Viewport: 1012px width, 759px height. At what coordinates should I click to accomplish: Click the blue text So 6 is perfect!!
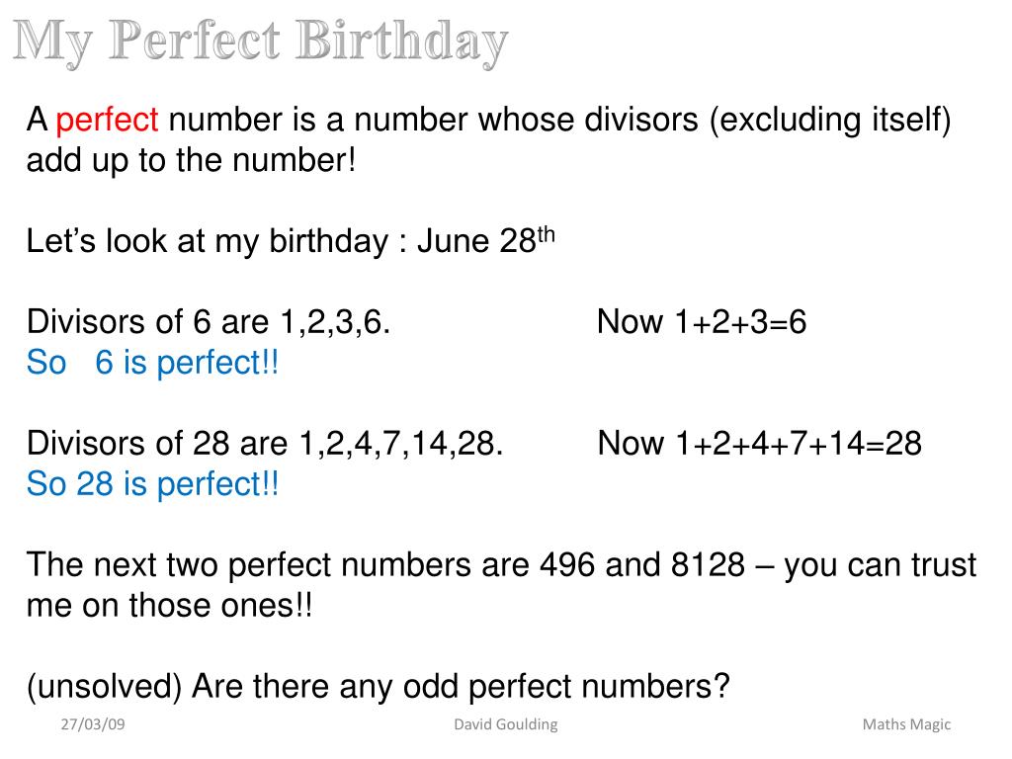click(153, 362)
